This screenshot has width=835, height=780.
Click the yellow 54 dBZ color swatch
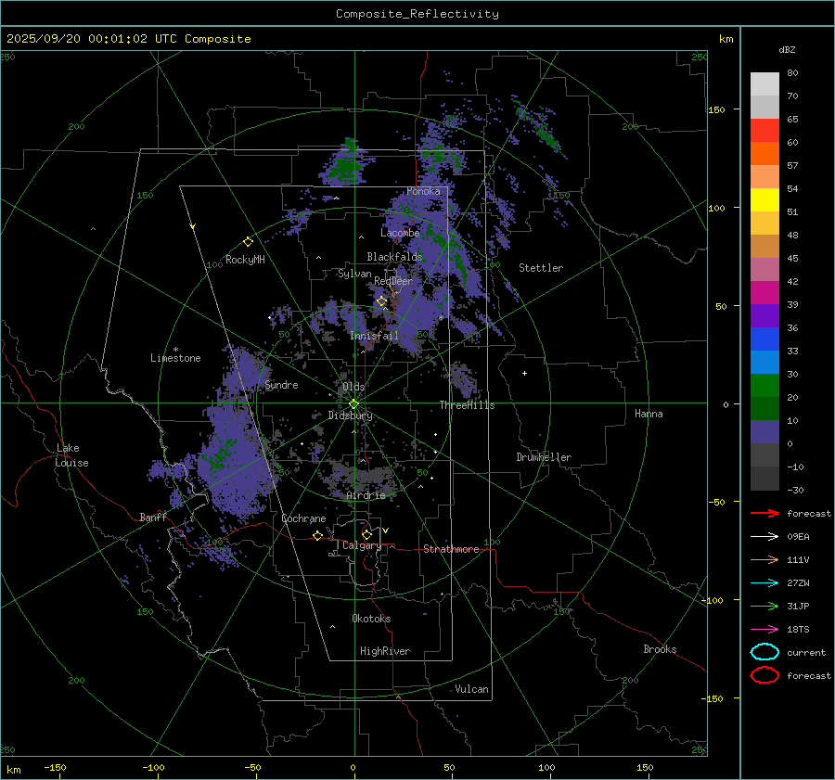point(764,199)
